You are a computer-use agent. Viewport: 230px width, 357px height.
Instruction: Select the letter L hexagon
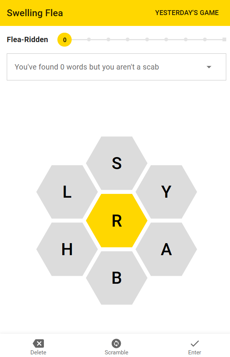point(67,192)
